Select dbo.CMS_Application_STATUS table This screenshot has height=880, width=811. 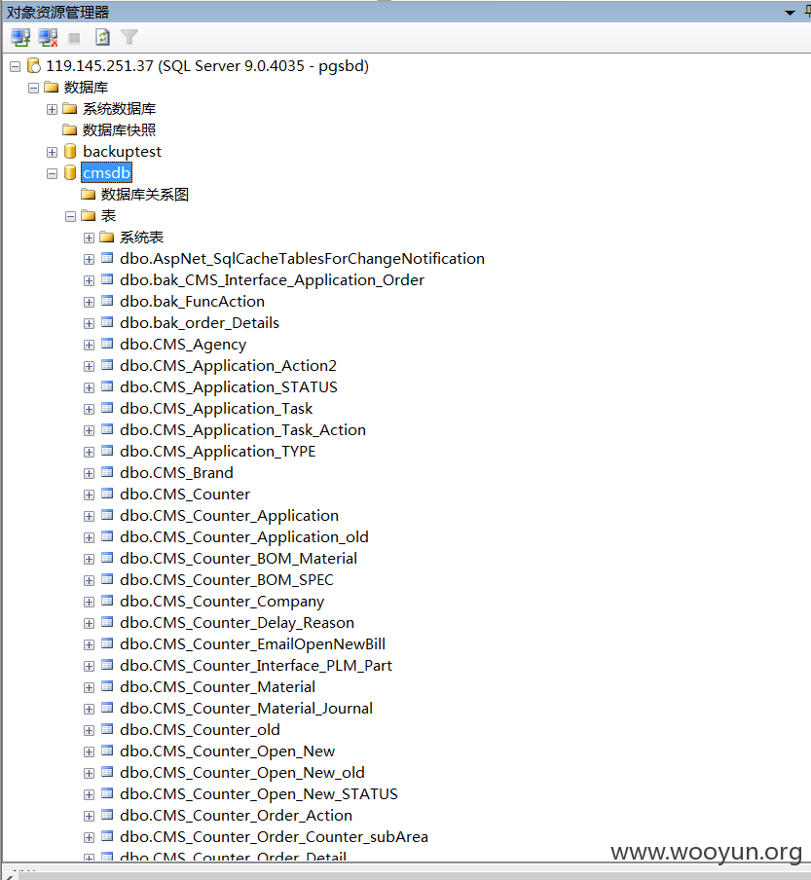tap(229, 387)
